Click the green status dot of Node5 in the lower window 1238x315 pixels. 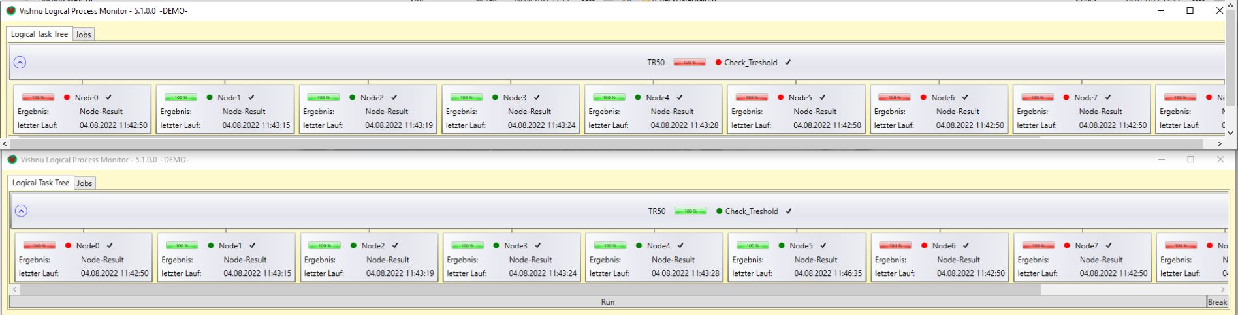(782, 246)
